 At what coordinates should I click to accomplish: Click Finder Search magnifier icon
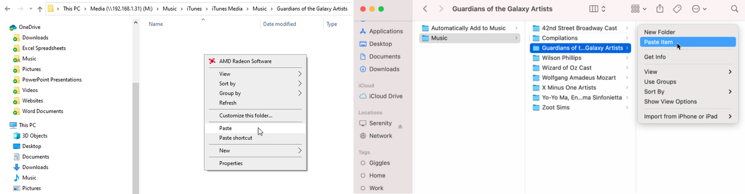pyautogui.click(x=735, y=9)
